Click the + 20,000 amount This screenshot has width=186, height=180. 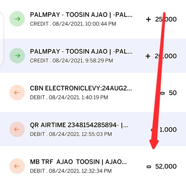pyautogui.click(x=161, y=56)
